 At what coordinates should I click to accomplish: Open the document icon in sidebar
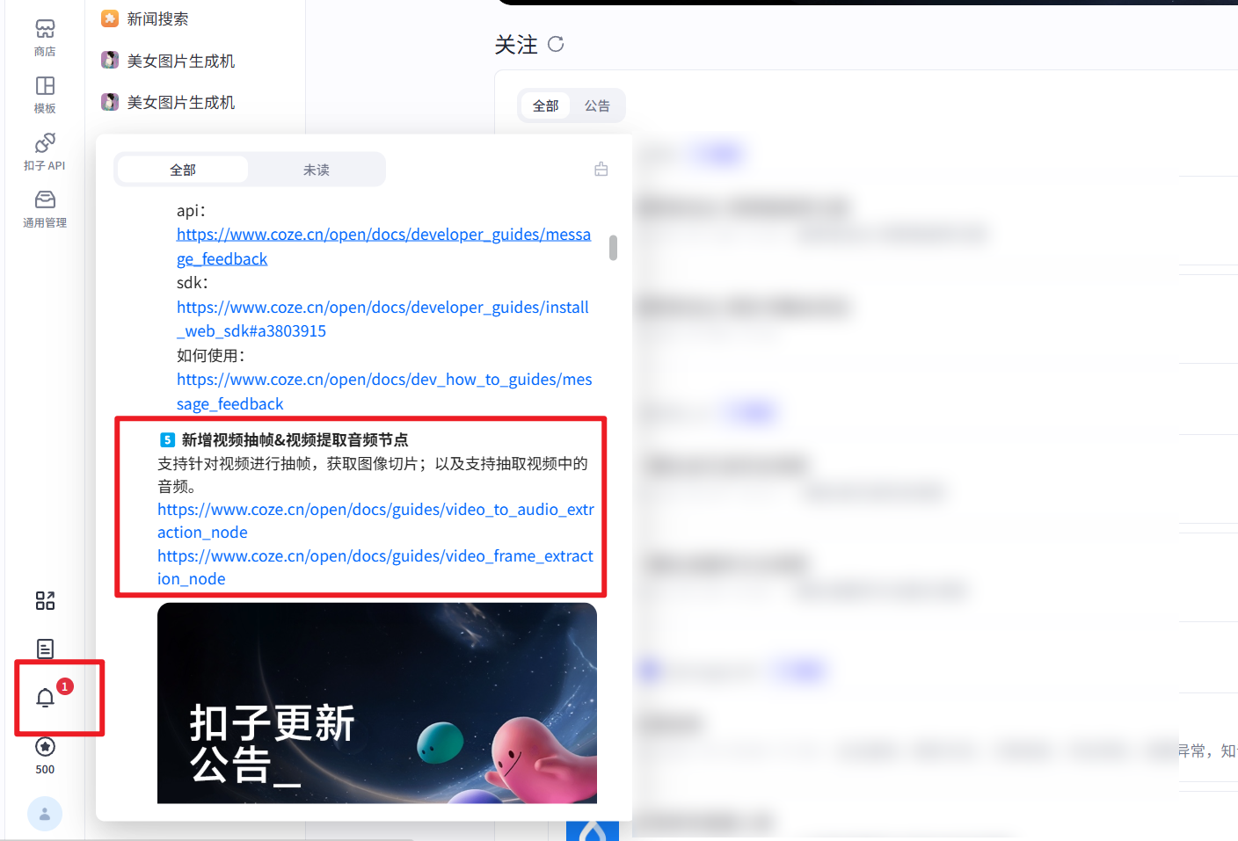click(45, 649)
